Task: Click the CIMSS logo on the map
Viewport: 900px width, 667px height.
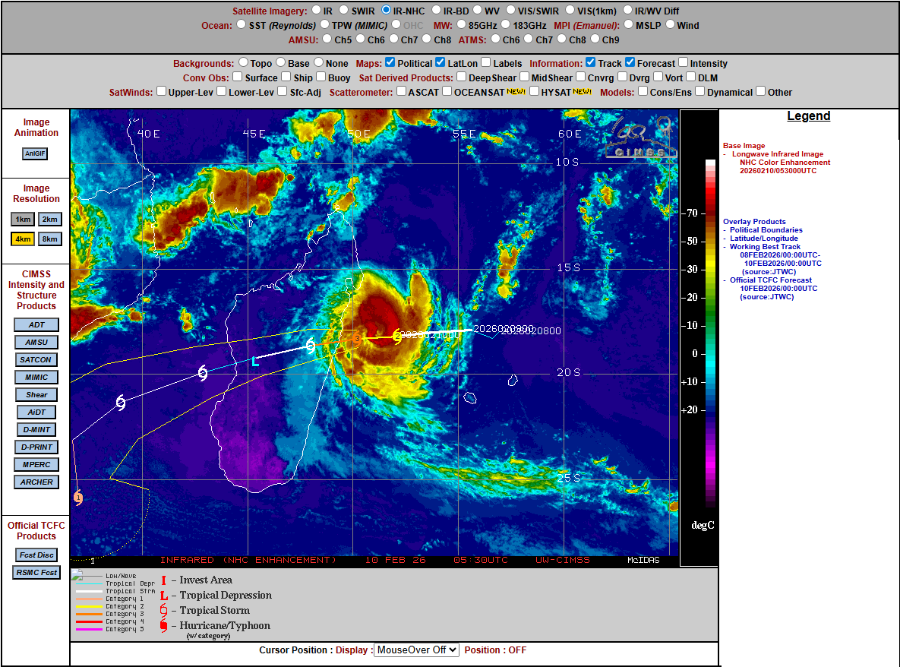Action: coord(642,138)
